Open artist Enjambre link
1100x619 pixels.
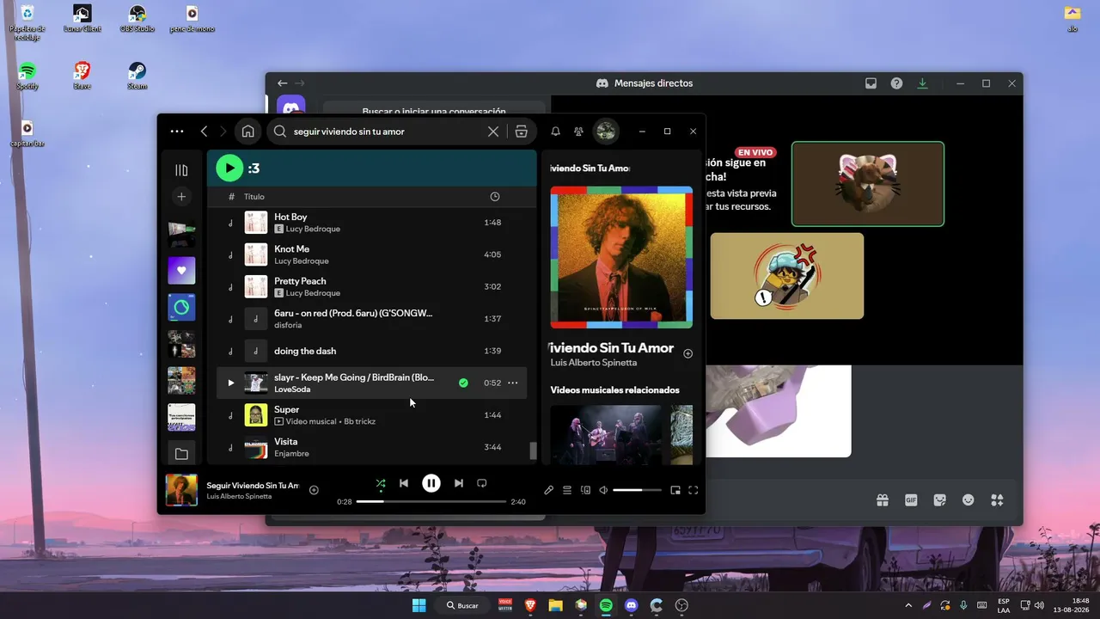291,453
